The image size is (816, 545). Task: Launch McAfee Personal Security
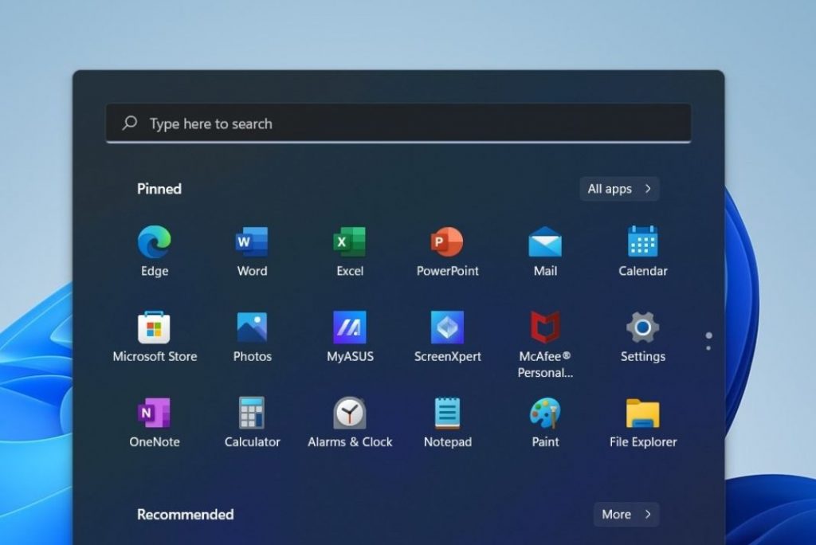coord(545,327)
